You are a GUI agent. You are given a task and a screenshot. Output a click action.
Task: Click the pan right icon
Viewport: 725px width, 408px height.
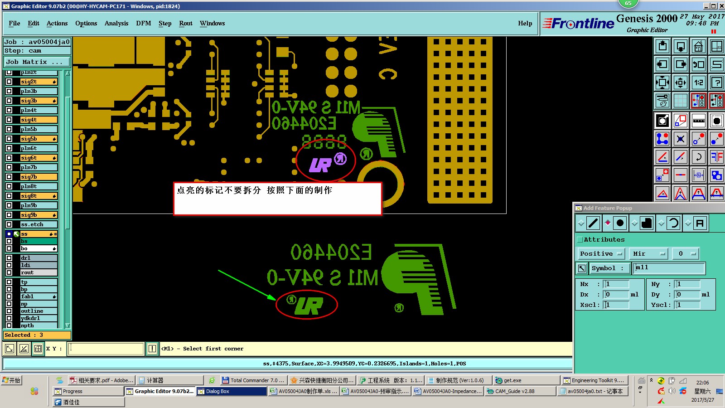coord(681,64)
